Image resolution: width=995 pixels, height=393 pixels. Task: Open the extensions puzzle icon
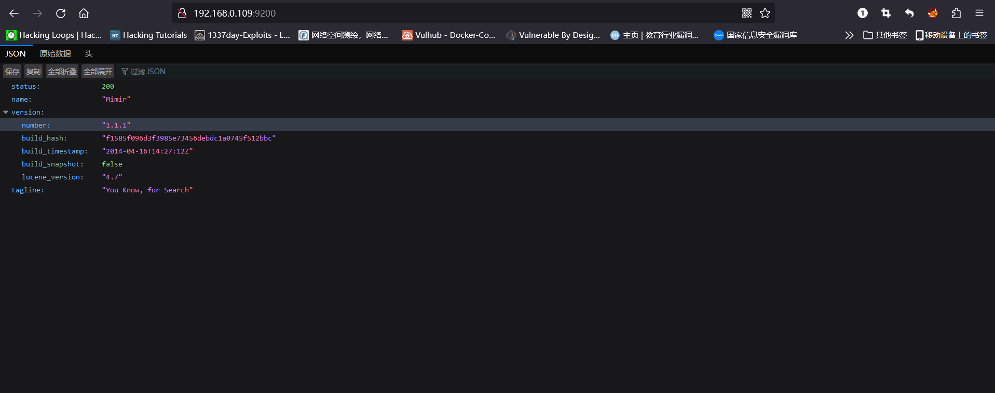point(956,13)
